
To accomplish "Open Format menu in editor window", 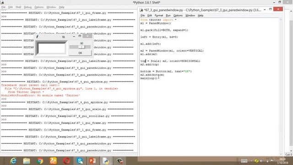I will coord(159,16).
